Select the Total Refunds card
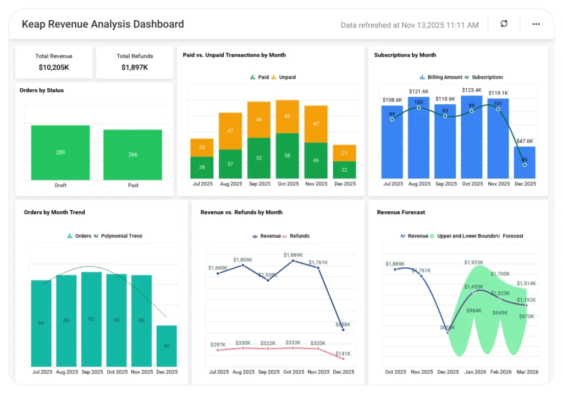Image resolution: width=563 pixels, height=394 pixels. click(x=135, y=62)
